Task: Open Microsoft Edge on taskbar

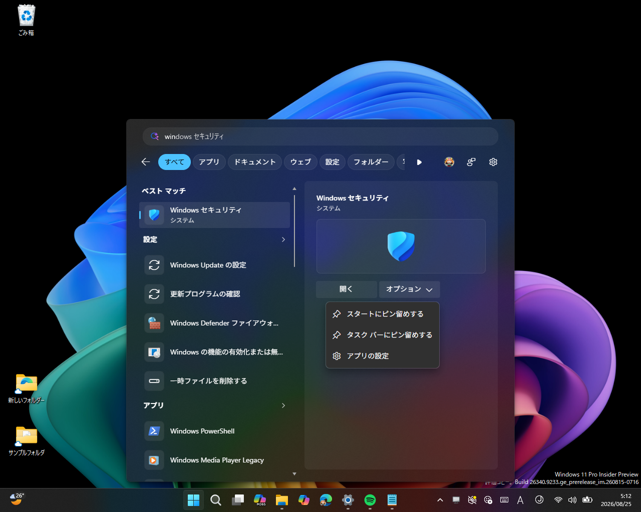Action: 326,500
